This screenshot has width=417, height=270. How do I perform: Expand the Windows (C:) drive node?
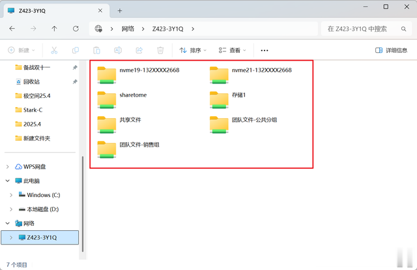click(x=11, y=195)
